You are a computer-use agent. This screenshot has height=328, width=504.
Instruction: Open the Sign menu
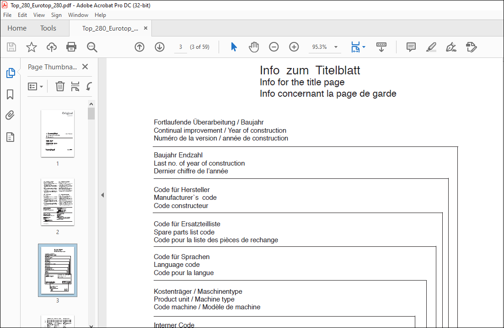click(56, 15)
